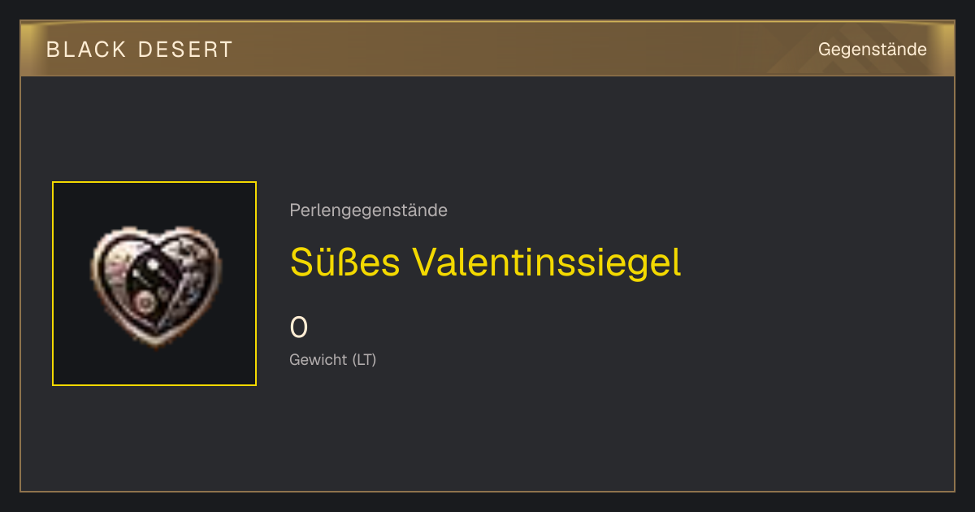This screenshot has height=512, width=975.
Task: Click the dark background inside the item frame corner
Action: 69,199
